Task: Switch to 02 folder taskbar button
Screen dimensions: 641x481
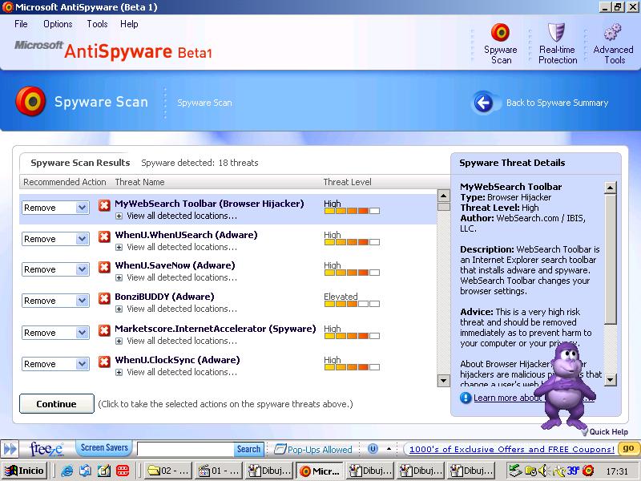Action: pyautogui.click(x=167, y=471)
